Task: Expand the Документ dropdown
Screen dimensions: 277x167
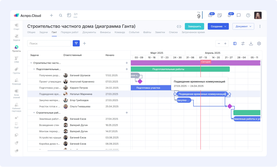Action: point(243,27)
